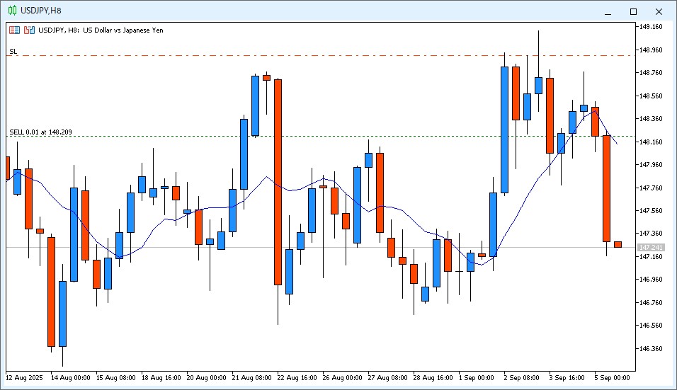Click the 3 Sep 16:00 time label
The width and height of the screenshot is (677, 390).
tap(567, 378)
